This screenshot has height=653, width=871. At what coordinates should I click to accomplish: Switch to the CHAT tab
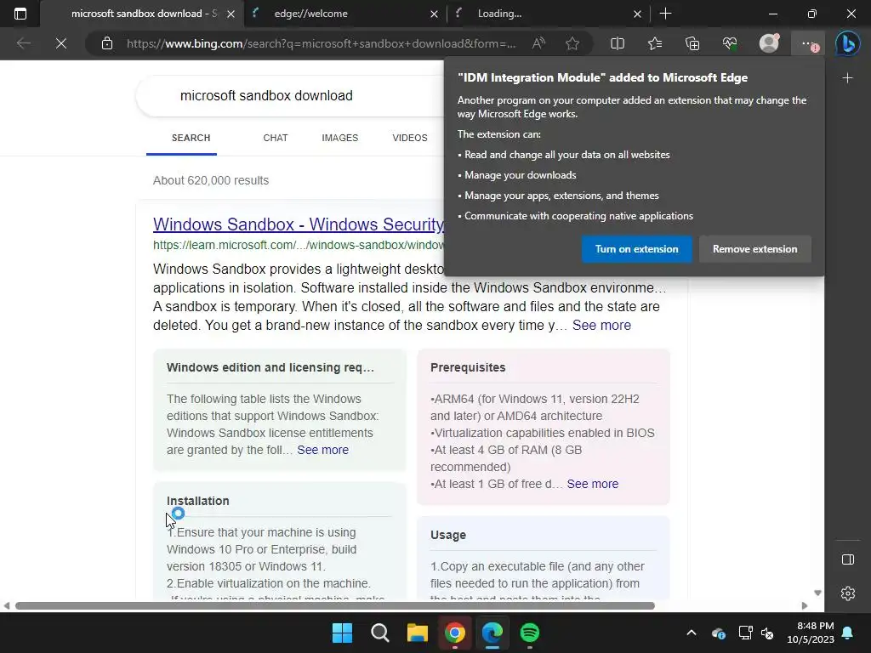click(x=276, y=138)
